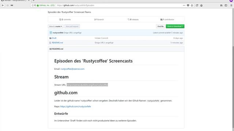Reload the page with the refresh icon
Screen dimensions: 234x131
click(197, 5)
